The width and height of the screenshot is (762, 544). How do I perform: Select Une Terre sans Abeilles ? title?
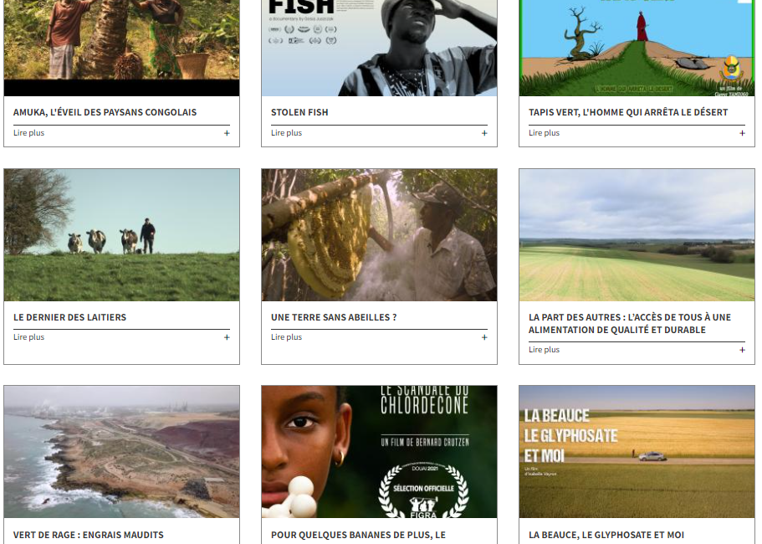coord(334,317)
